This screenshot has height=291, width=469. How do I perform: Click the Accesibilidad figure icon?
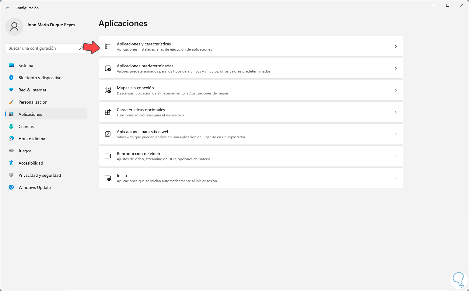tap(11, 163)
